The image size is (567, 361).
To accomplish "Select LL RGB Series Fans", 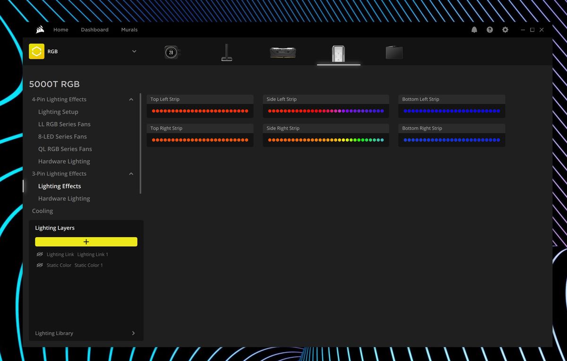I will (x=64, y=124).
